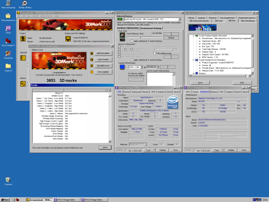
Task: Open the Start button on the taskbar
Action: [x=5, y=200]
